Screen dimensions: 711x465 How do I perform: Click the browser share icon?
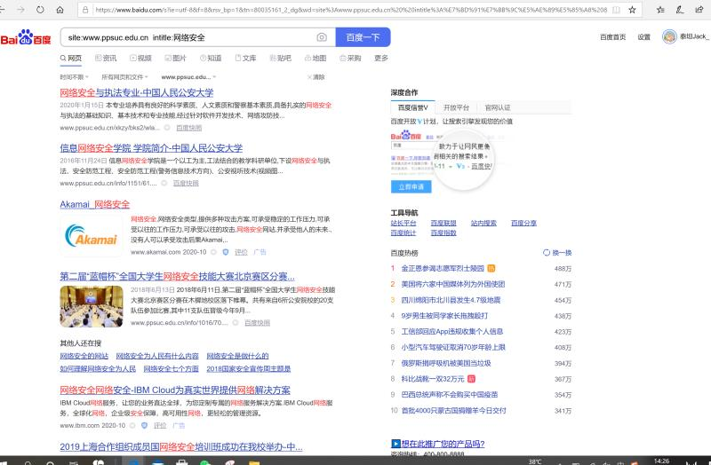[699, 10]
